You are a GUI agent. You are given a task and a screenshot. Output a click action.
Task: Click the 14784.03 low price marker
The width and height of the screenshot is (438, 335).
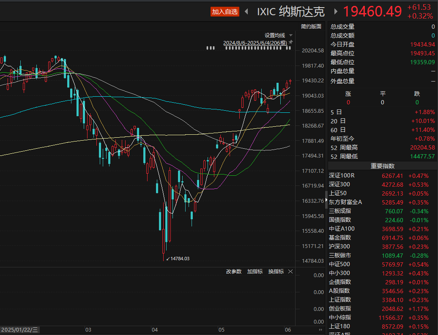click(x=180, y=259)
